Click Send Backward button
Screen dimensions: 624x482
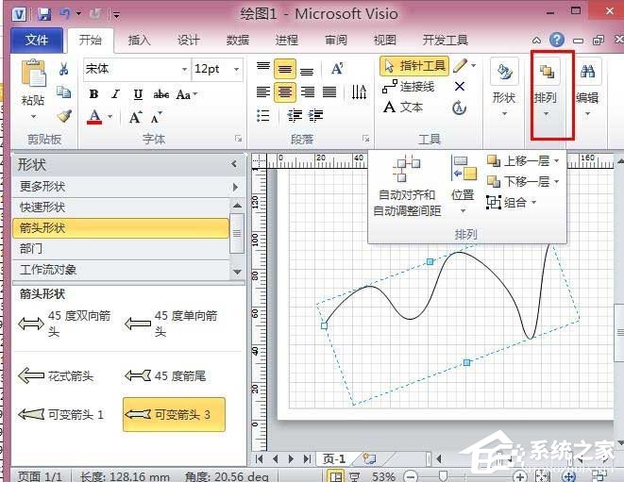coord(518,182)
